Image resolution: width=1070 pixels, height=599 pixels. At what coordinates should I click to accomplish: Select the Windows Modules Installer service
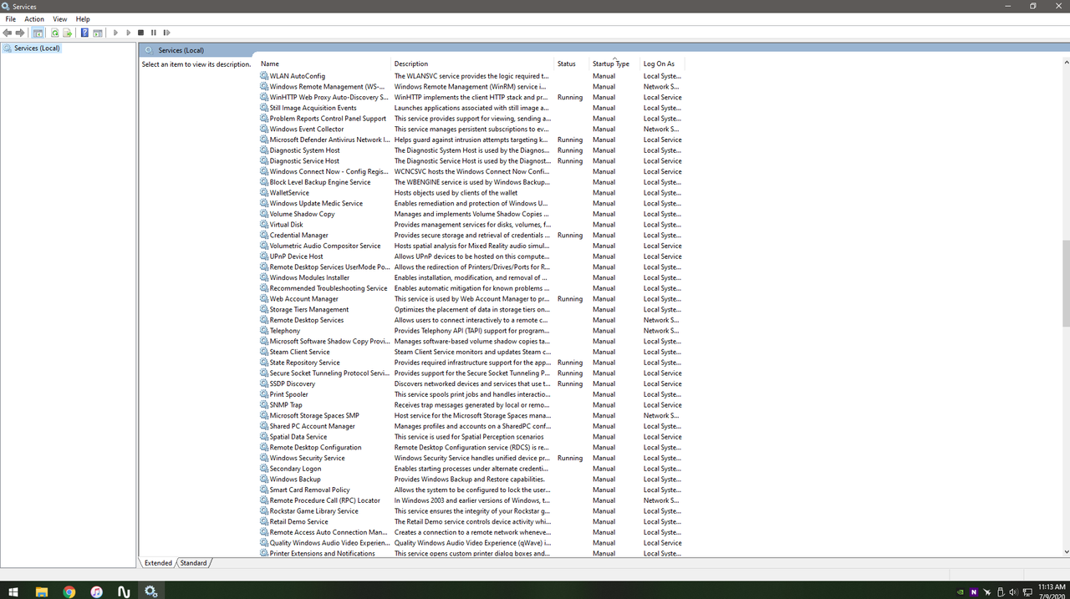click(x=471, y=277)
